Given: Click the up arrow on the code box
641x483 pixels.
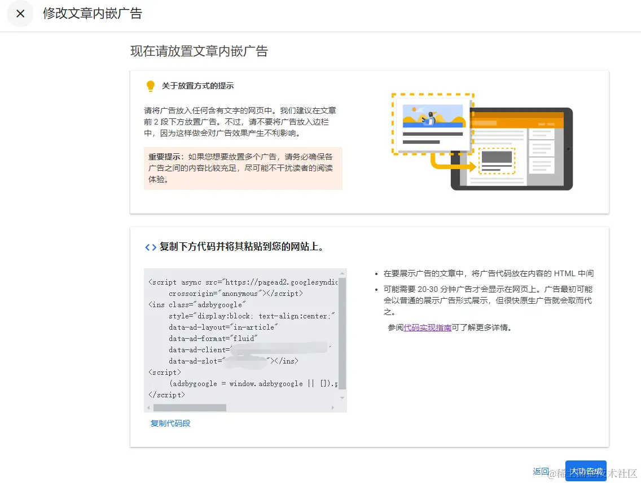Looking at the screenshot, I should click(342, 272).
